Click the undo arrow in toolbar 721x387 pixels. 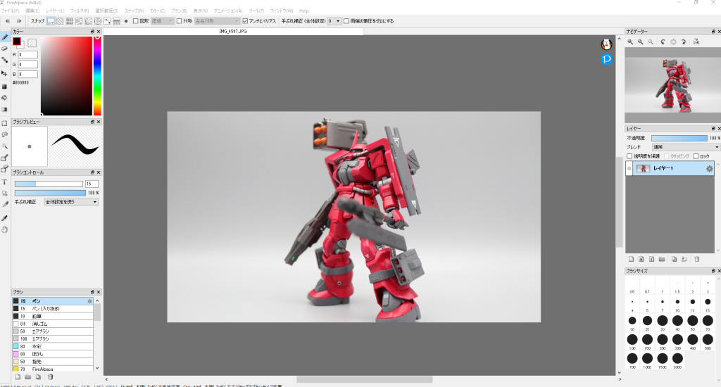[8, 21]
